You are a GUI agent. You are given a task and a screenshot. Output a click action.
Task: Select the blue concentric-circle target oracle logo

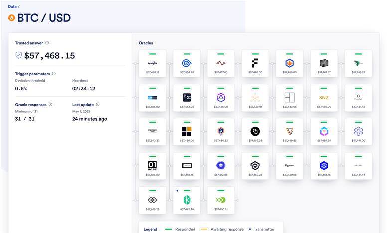(x=187, y=63)
